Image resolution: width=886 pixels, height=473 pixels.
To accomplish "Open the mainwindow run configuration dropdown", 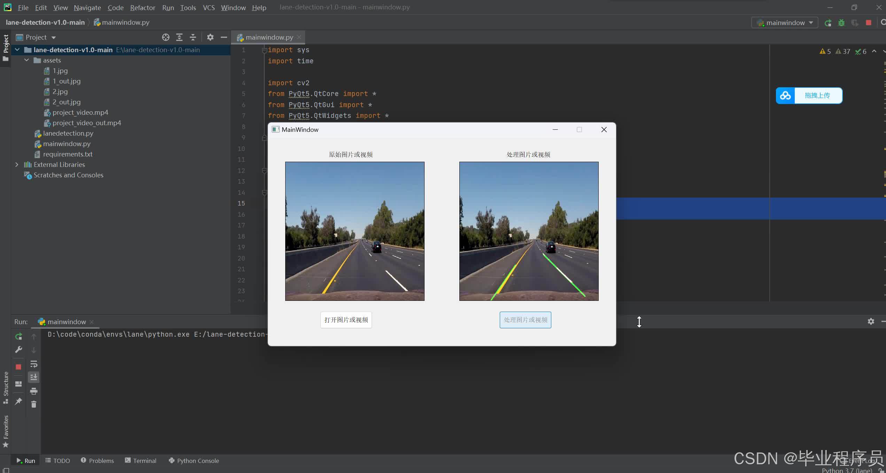I will pos(785,23).
